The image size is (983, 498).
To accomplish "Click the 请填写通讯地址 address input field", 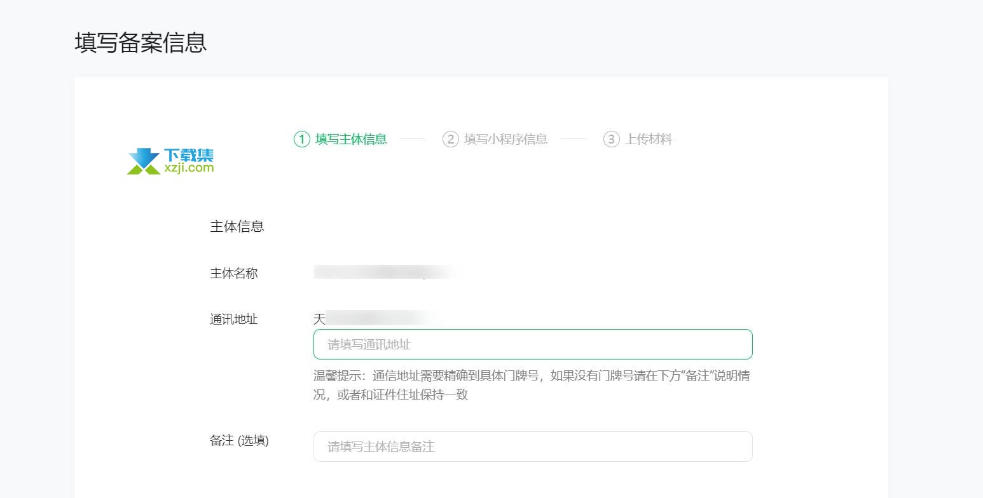I will coord(533,344).
